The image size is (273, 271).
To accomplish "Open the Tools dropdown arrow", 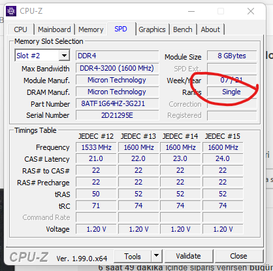I will (x=156, y=256).
